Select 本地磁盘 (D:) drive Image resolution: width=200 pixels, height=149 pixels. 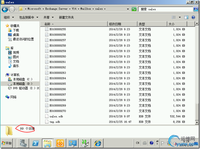(x=22, y=84)
